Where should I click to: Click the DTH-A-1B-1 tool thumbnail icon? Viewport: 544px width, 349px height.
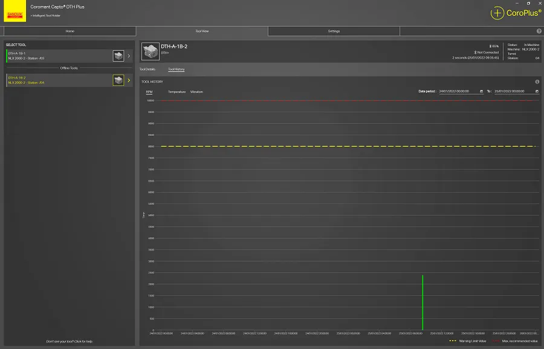(x=118, y=56)
